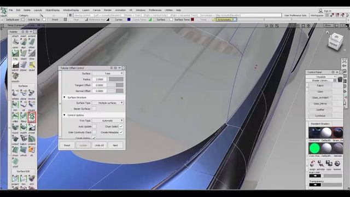Viewport: 350px width, 197px height.
Task: Choose the planar surface tool
Action: [x=24, y=92]
